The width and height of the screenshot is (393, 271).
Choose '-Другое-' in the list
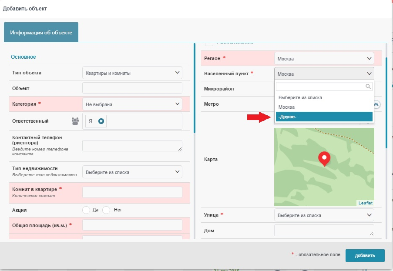point(324,117)
